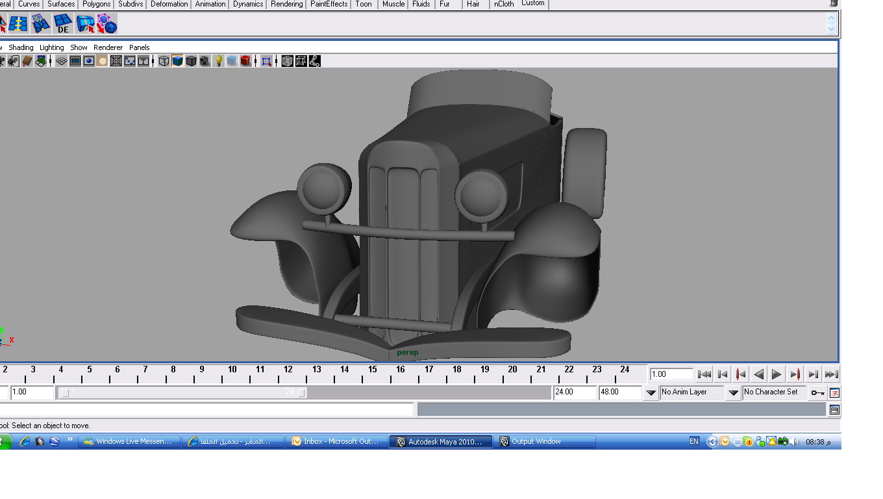Go to end of playback range
883x499 pixels.
[831, 374]
